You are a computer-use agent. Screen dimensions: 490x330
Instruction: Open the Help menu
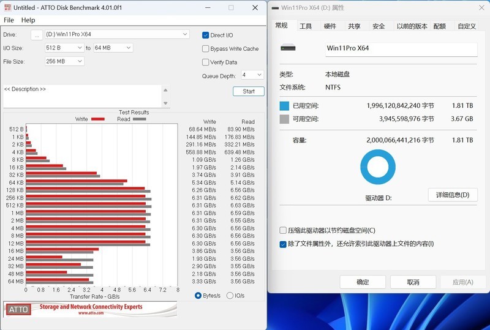tap(28, 20)
